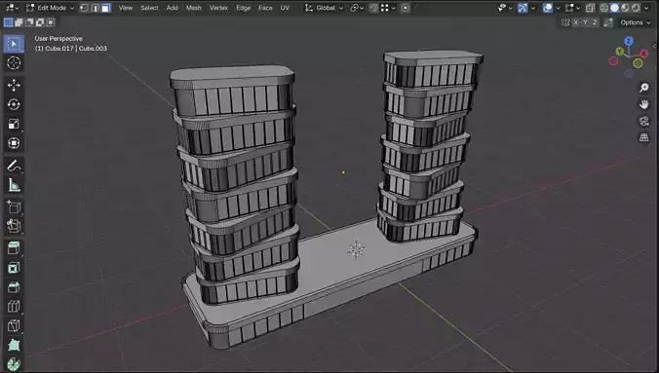The image size is (659, 373).
Task: Open the snapping options dropdown
Action: tap(387, 8)
